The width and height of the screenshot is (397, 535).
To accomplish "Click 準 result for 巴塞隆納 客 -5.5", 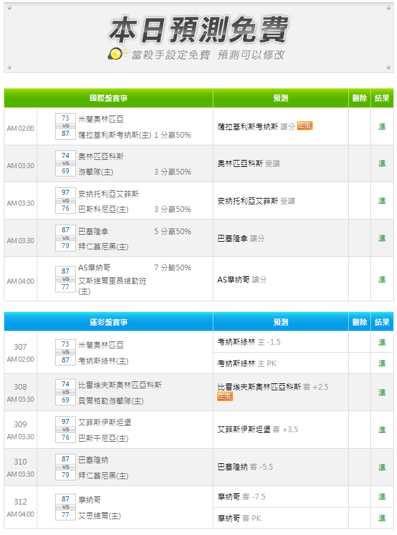I will tap(382, 467).
